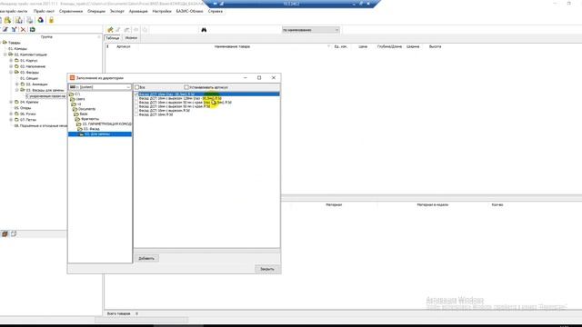This screenshot has height=327, width=582.
Task: Click the 04. Крепеж folder icon
Action: tap(16, 102)
